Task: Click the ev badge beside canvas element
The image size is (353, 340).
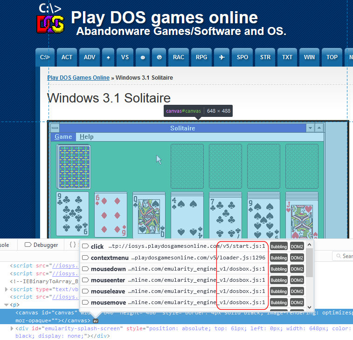Action: click(x=96, y=321)
